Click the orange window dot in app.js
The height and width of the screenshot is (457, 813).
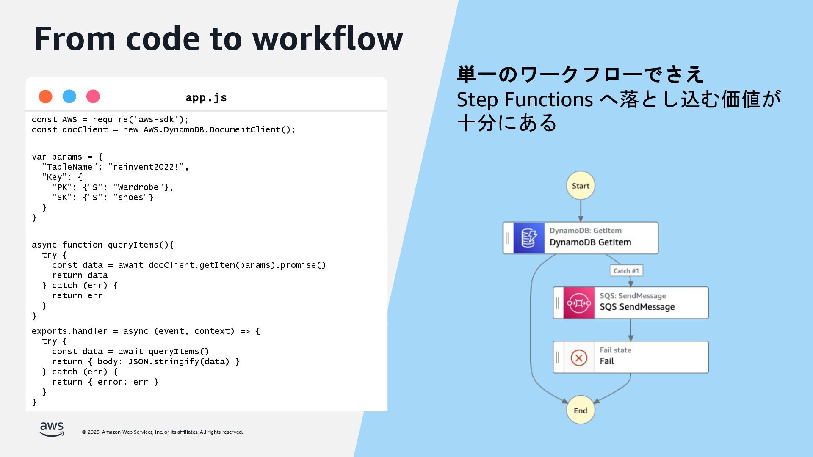[45, 96]
